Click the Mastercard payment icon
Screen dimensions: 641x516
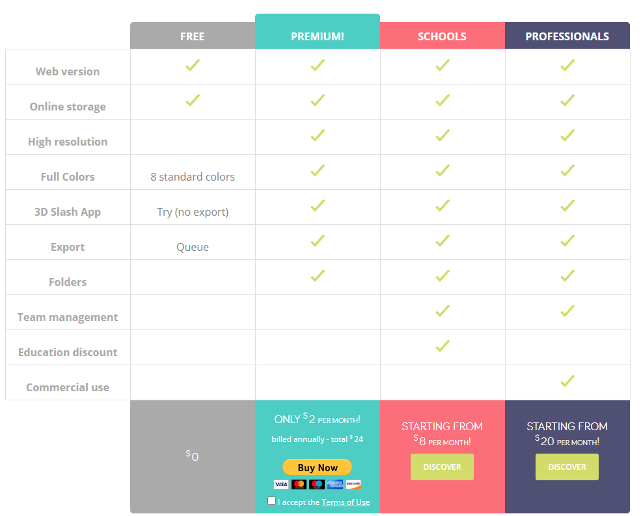(299, 484)
